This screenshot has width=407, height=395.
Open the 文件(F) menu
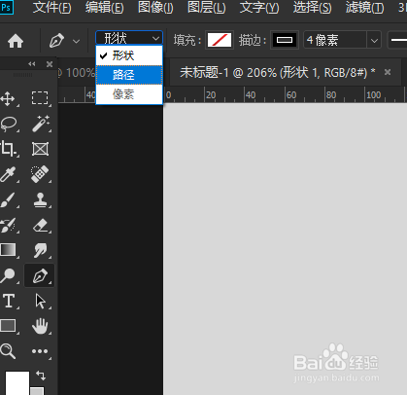click(51, 7)
